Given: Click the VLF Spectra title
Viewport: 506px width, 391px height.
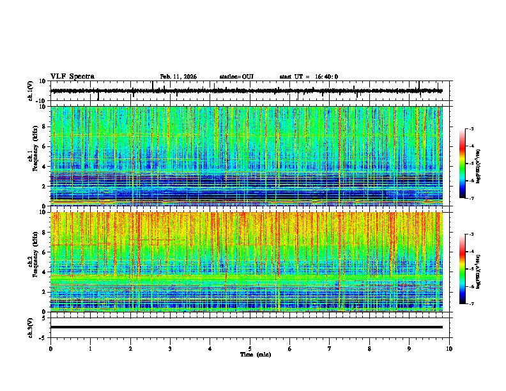Looking at the screenshot, I should pos(72,77).
